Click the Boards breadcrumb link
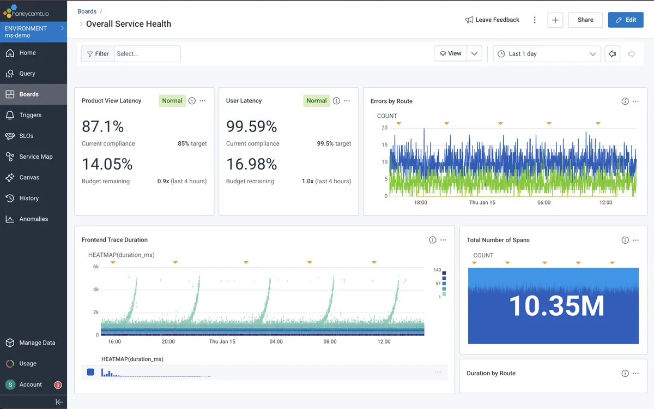 (x=87, y=11)
